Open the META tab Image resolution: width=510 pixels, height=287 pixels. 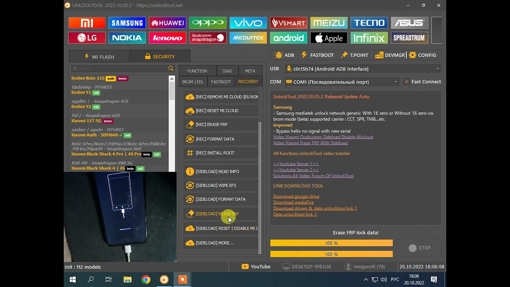[x=250, y=71]
